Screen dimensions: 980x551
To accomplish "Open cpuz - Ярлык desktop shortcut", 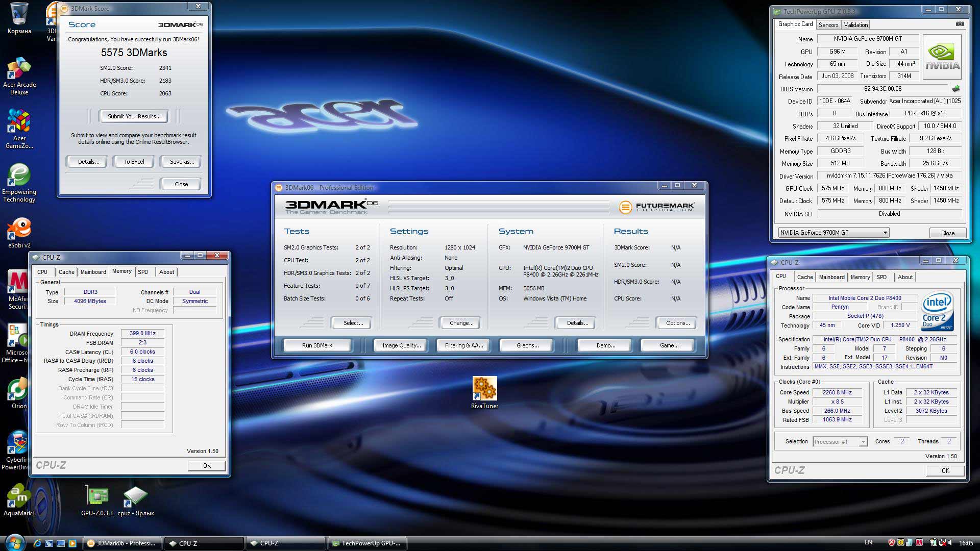I will tap(136, 501).
